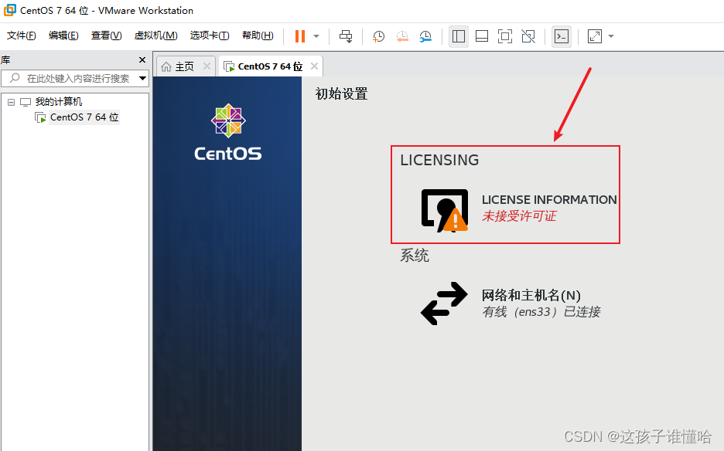Click the CentOS logo
Image resolution: width=724 pixels, height=451 pixels.
pos(228,132)
